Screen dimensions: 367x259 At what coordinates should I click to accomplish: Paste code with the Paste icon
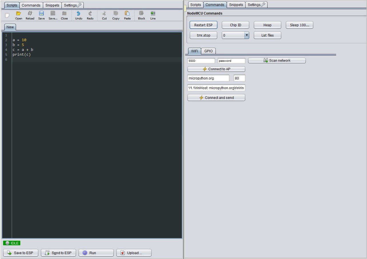click(127, 15)
